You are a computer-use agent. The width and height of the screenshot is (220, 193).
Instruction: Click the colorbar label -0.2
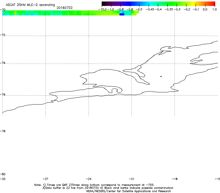187,10
